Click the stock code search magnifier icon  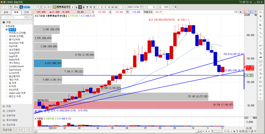[x=36, y=7]
